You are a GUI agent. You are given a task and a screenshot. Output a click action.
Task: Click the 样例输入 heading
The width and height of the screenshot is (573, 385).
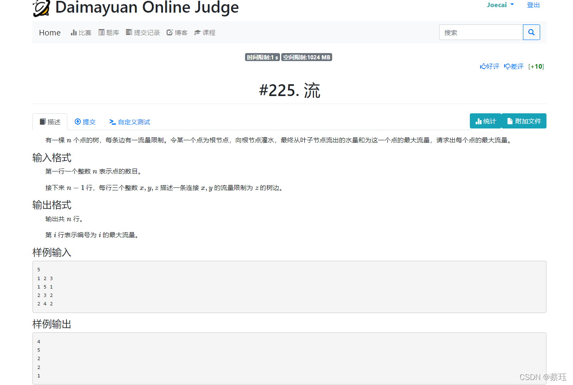tap(52, 252)
